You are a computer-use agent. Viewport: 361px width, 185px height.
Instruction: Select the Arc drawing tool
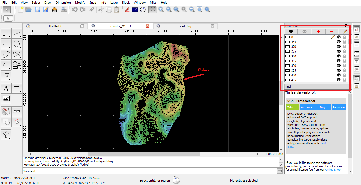pos(6,44)
